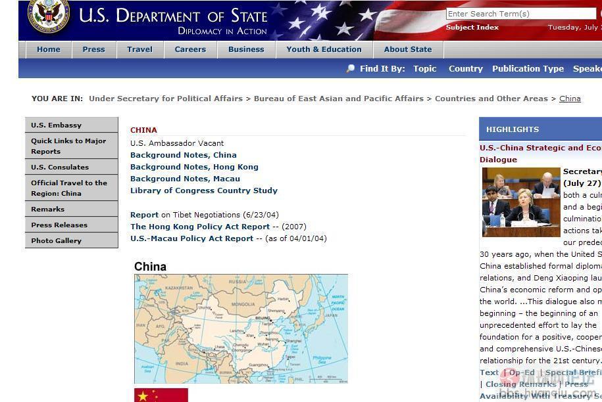
Task: Open the Business tab
Action: [246, 49]
